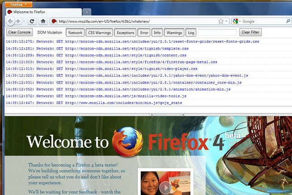Go forward with the Forward arrow

(x=18, y=21)
